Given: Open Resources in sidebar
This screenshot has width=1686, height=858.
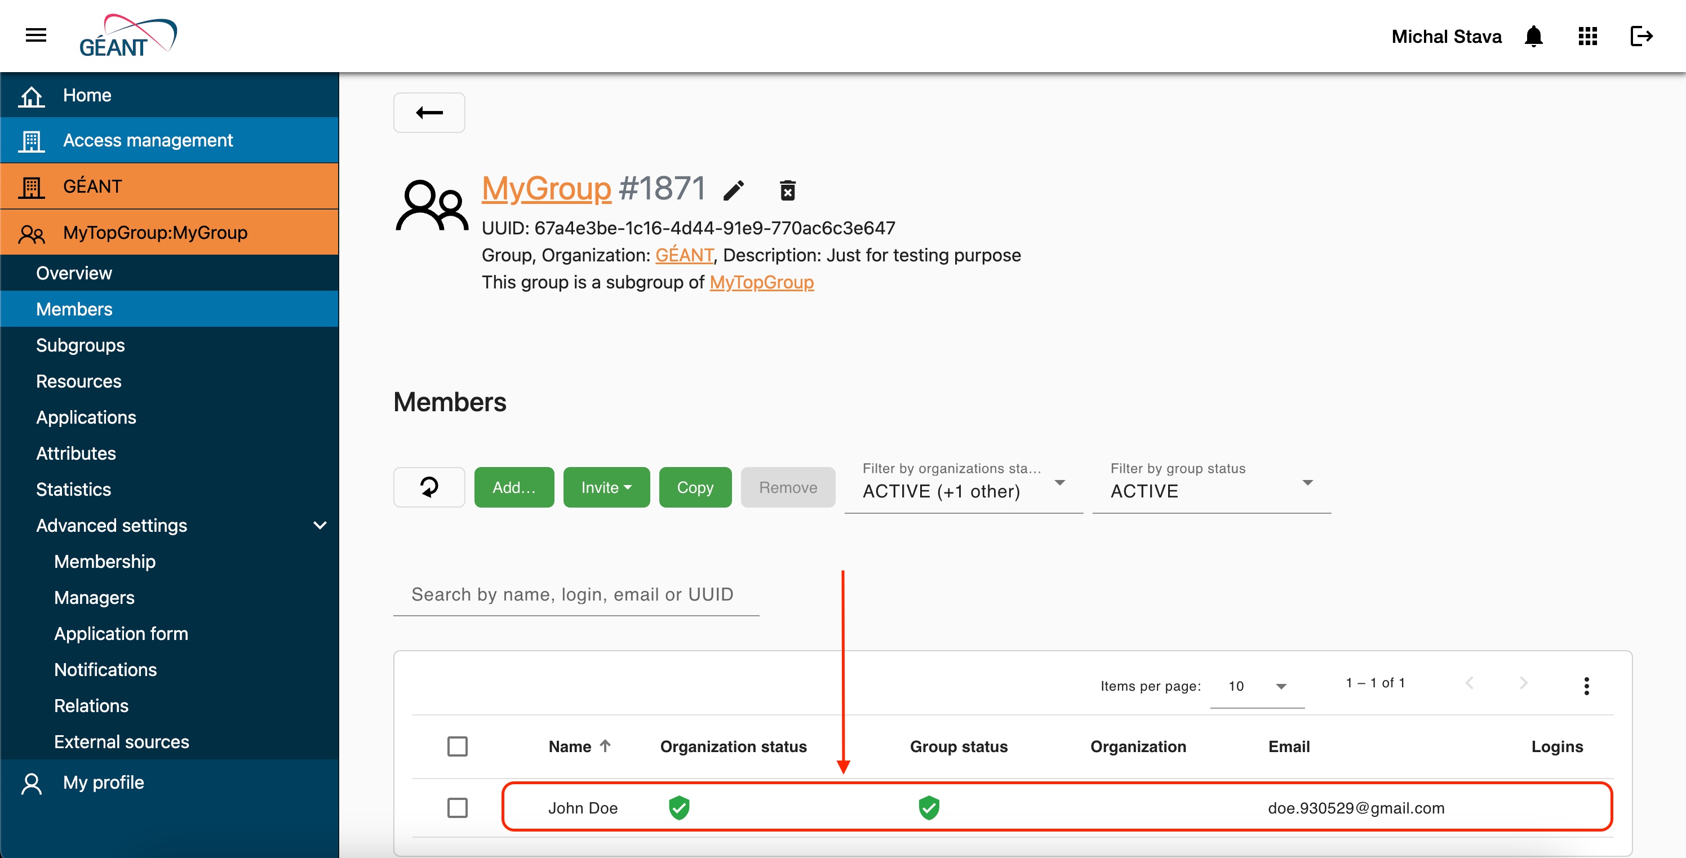Looking at the screenshot, I should pos(170,381).
